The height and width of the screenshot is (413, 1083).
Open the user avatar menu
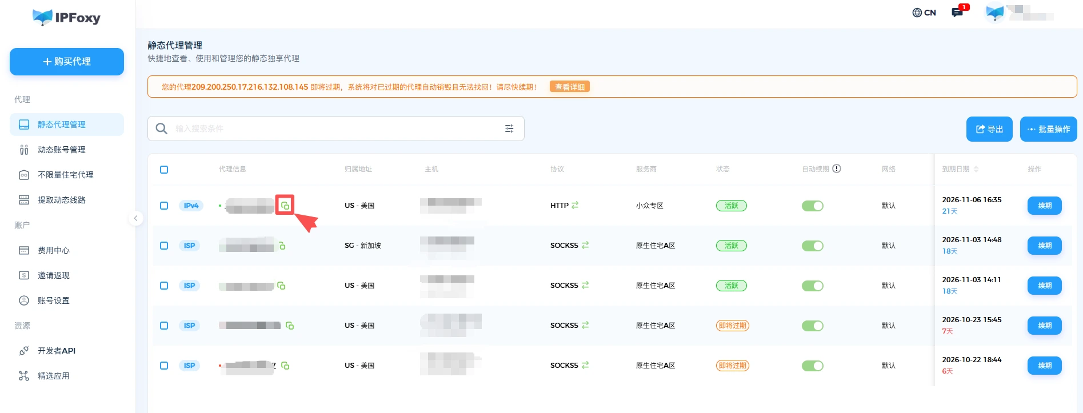click(x=995, y=13)
